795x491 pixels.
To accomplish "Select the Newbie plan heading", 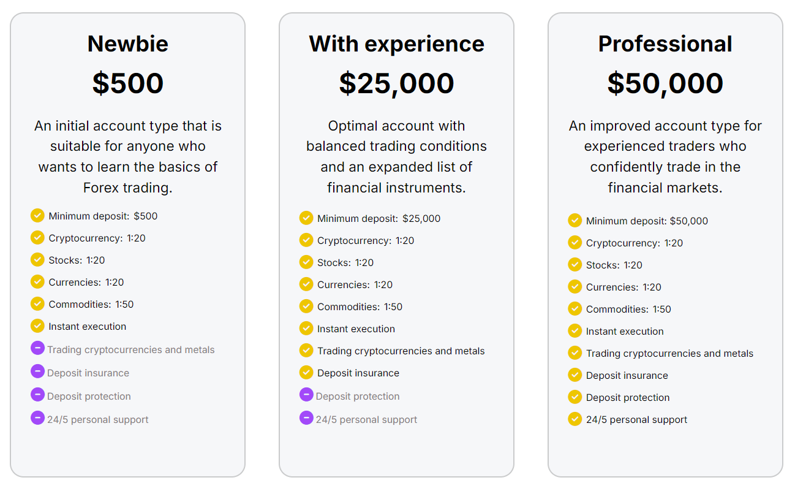I will coord(127,44).
